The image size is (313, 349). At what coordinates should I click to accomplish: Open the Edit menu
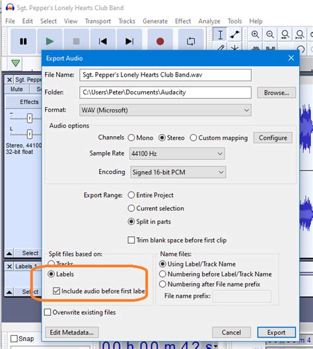pos(27,21)
